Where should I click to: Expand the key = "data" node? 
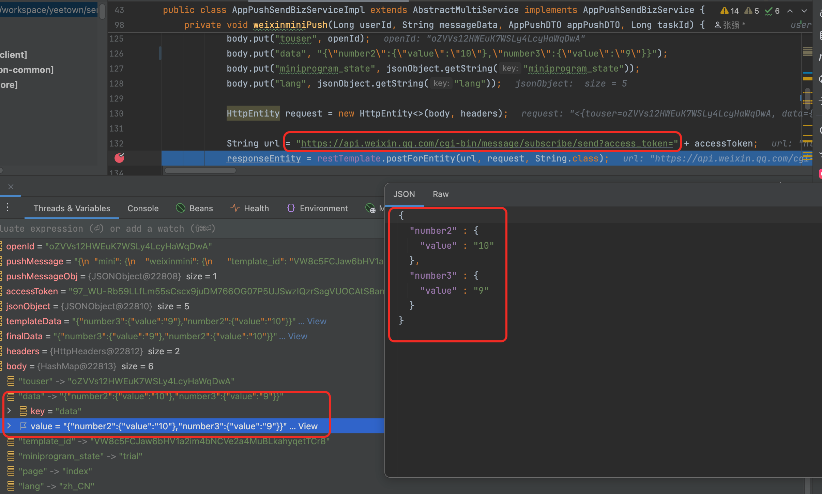point(9,411)
